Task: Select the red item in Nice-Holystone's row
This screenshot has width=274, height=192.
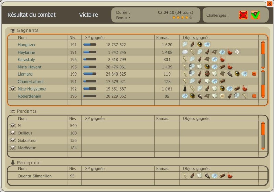Action: (x=245, y=88)
